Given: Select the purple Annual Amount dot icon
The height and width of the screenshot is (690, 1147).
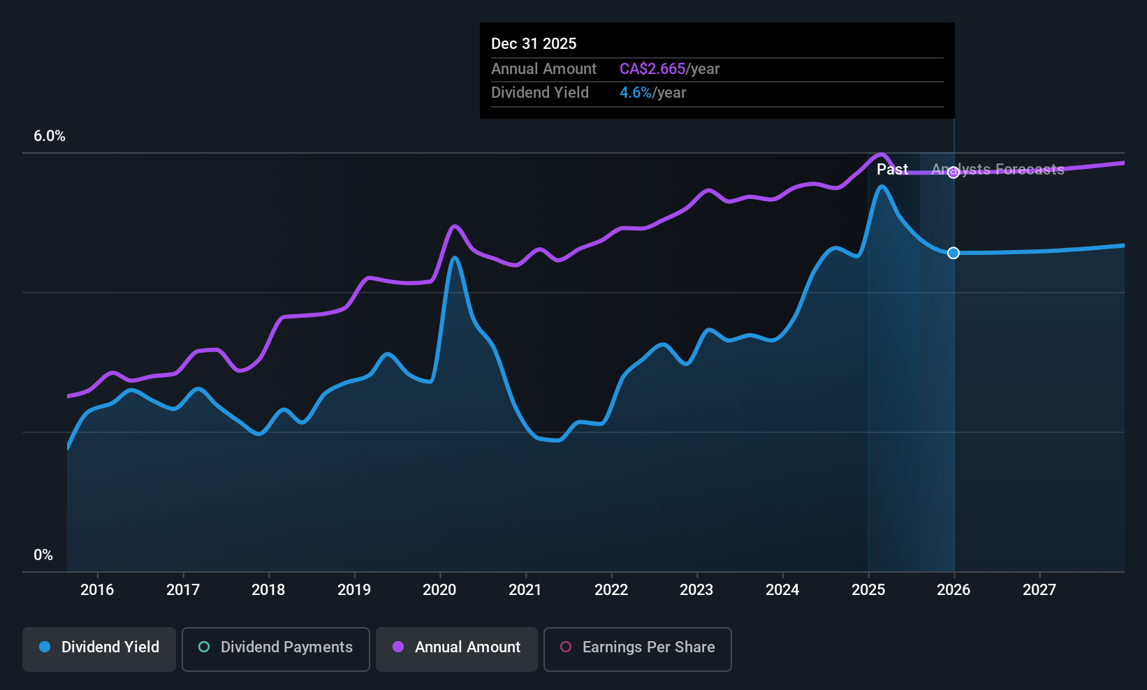Looking at the screenshot, I should tap(397, 647).
